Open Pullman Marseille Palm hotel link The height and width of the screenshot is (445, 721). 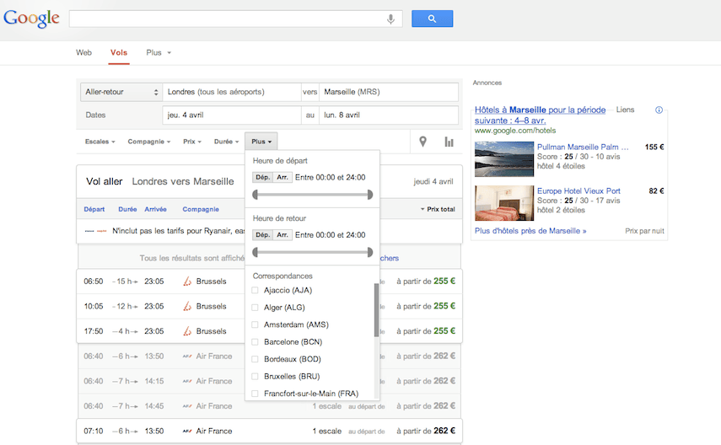pyautogui.click(x=583, y=147)
